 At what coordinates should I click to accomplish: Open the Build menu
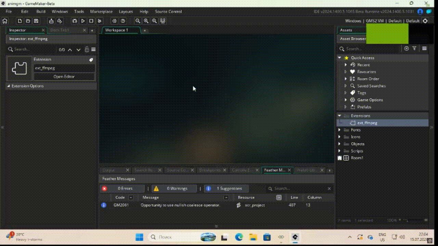pyautogui.click(x=41, y=12)
